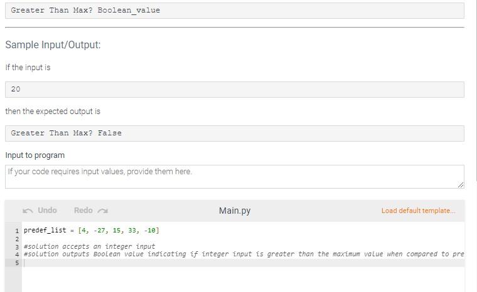Select comment line starting '#solution outputs Boolean'
The width and height of the screenshot is (477, 292).
244,254
